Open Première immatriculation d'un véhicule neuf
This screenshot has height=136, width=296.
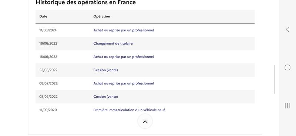(129, 110)
